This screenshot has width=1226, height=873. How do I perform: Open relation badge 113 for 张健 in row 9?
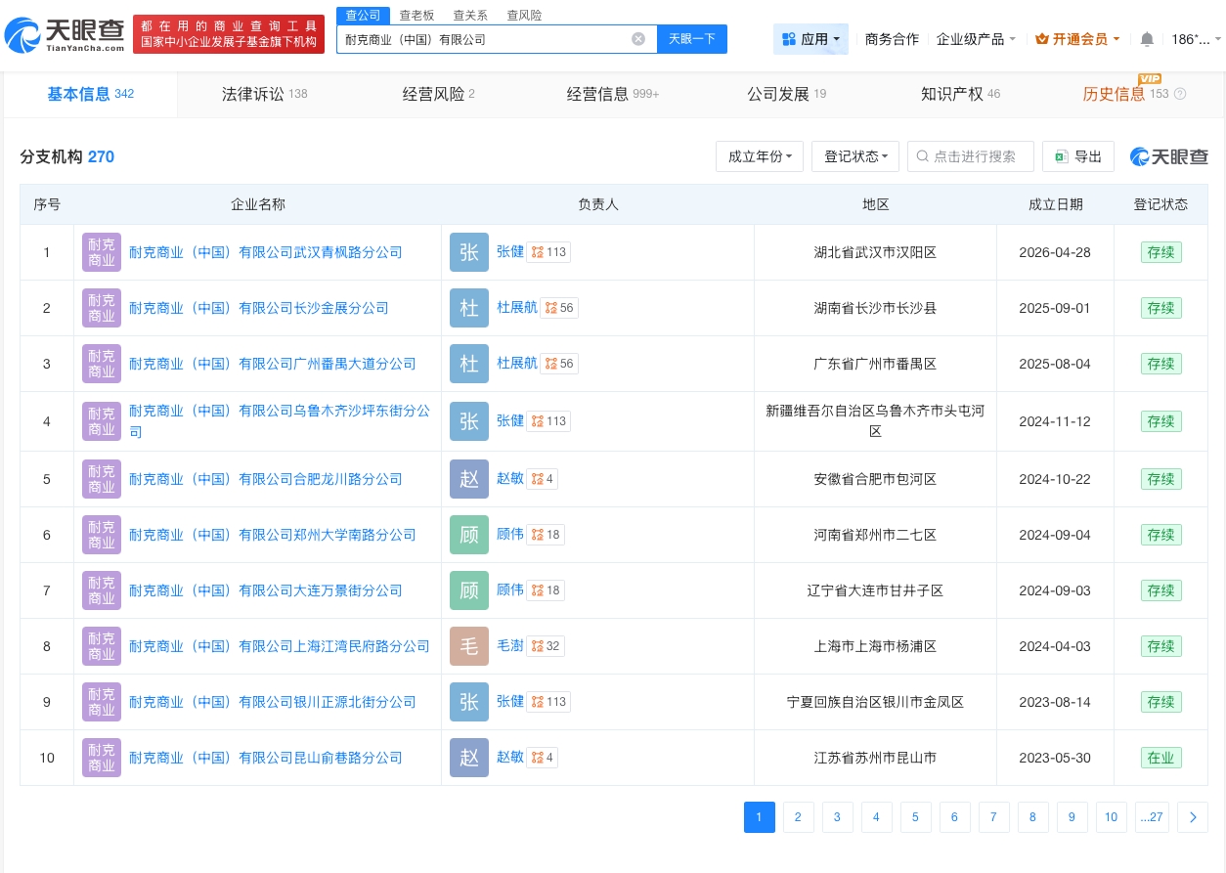(548, 702)
